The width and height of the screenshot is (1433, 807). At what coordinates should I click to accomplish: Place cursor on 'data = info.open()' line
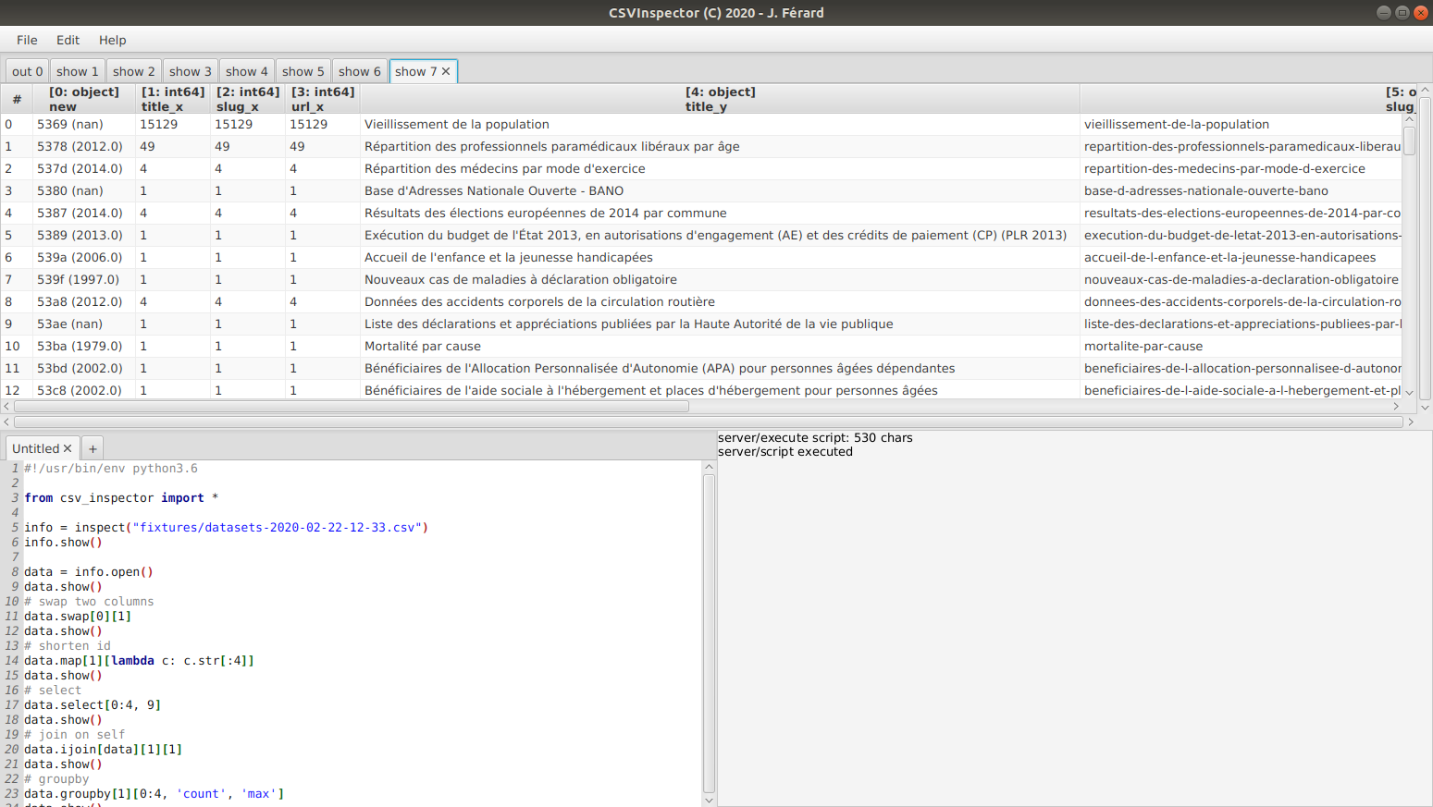pos(89,572)
